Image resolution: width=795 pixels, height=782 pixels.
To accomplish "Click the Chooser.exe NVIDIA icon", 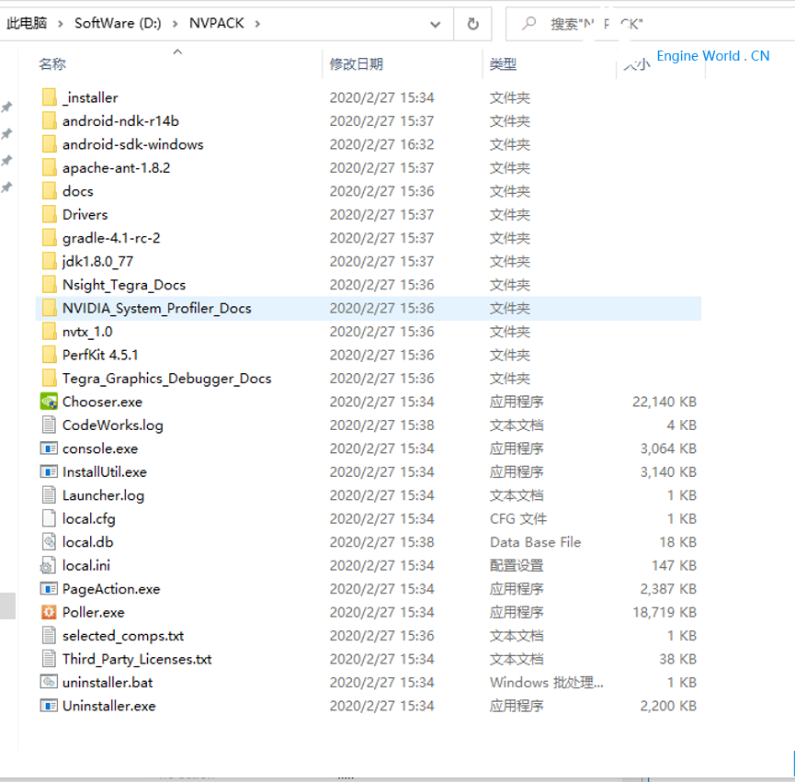I will (49, 402).
